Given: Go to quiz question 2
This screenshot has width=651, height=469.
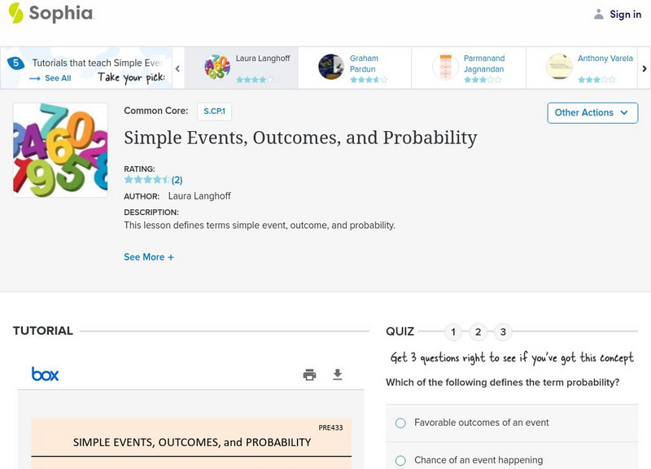Looking at the screenshot, I should click(478, 332).
